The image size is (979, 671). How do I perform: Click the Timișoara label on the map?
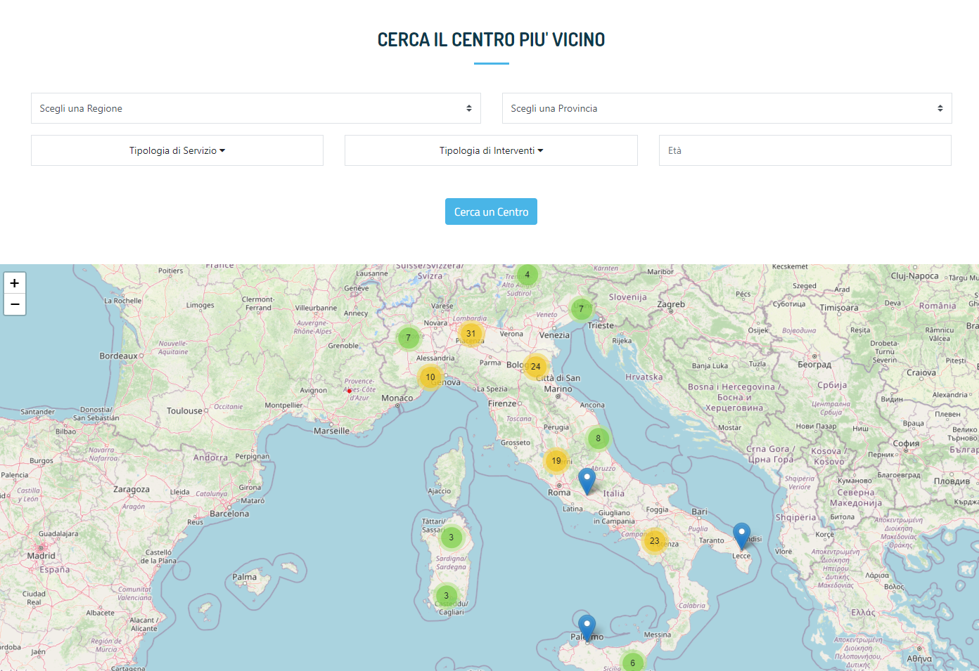(x=839, y=308)
